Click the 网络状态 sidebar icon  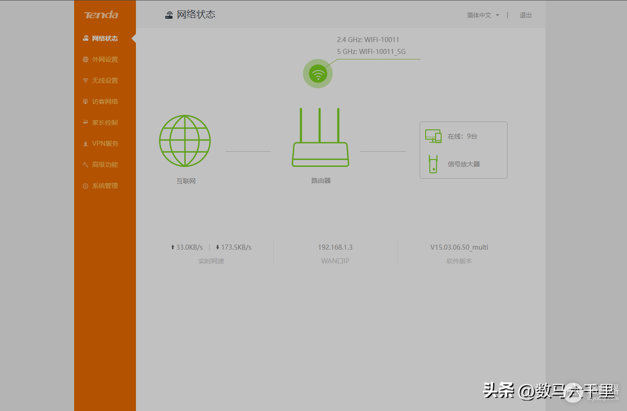(86, 38)
